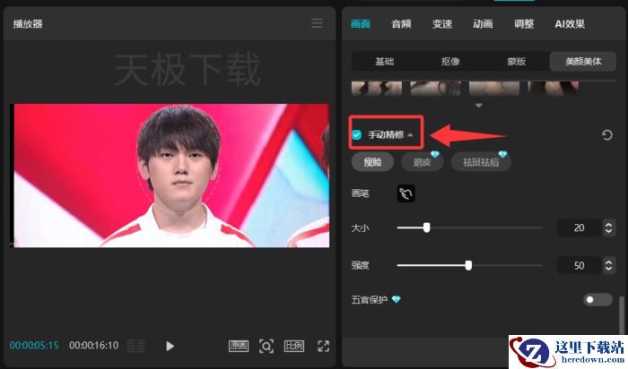Image resolution: width=628 pixels, height=369 pixels.
Task: Enable the 五官保护 switch
Action: point(597,299)
